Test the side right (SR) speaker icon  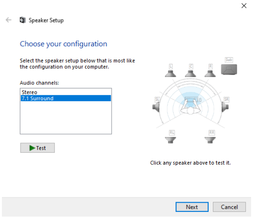pyautogui.click(x=225, y=107)
